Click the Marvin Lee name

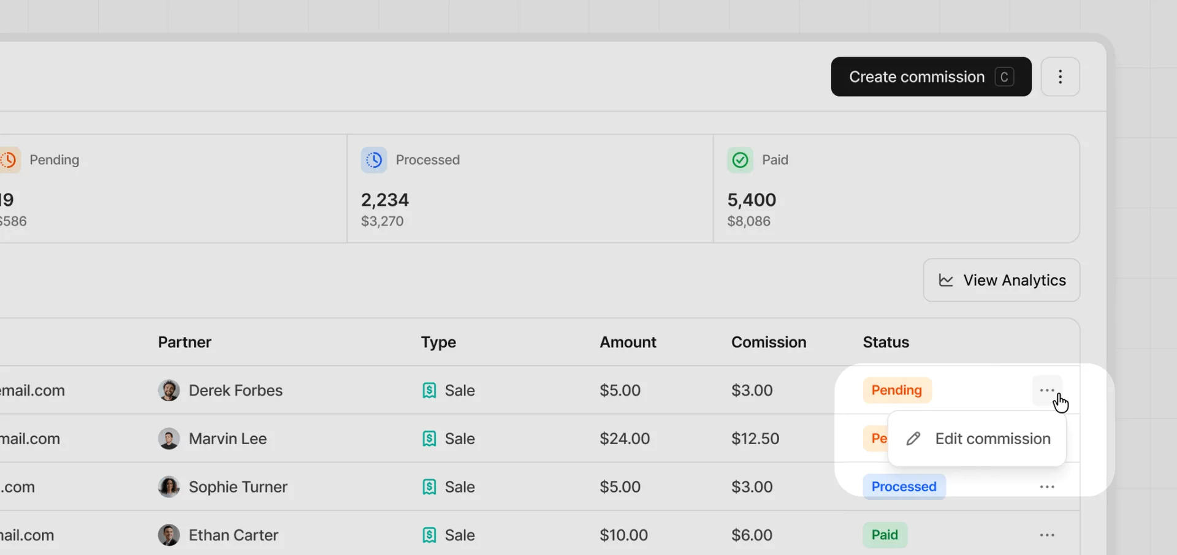(x=227, y=439)
